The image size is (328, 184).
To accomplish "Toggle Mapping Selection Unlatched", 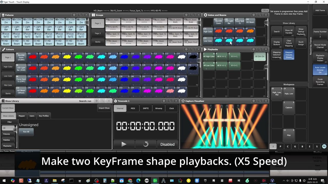I will 277,55.
